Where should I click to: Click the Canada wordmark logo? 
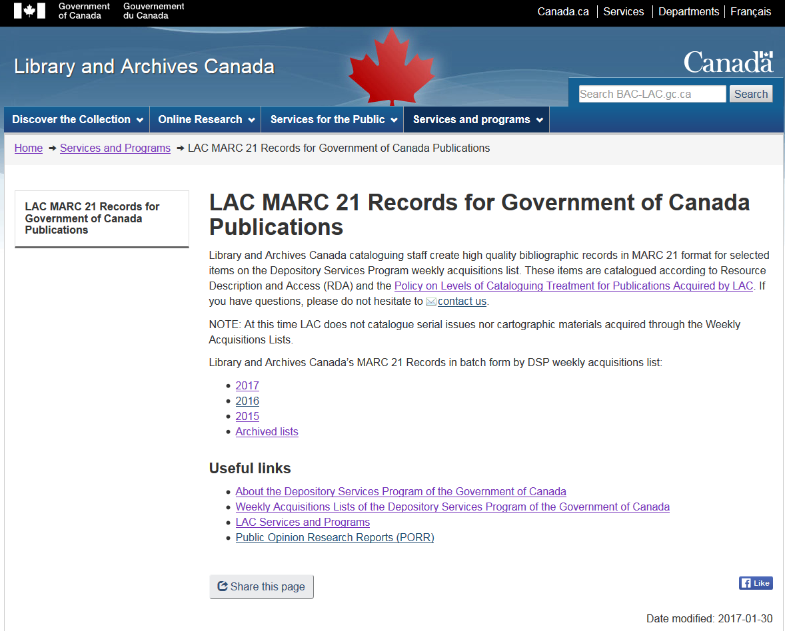[728, 63]
